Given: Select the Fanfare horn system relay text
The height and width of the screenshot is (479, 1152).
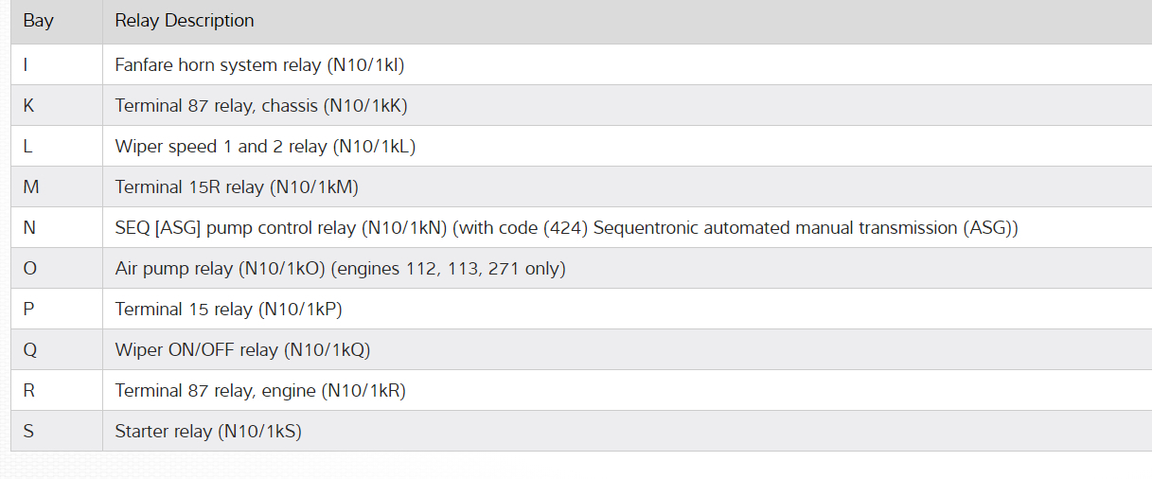Looking at the screenshot, I should tap(259, 65).
